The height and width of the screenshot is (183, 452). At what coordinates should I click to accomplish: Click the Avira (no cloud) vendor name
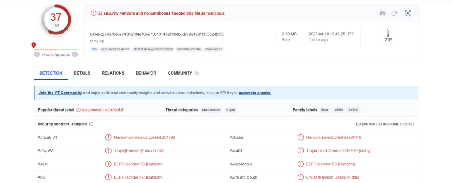(244, 177)
